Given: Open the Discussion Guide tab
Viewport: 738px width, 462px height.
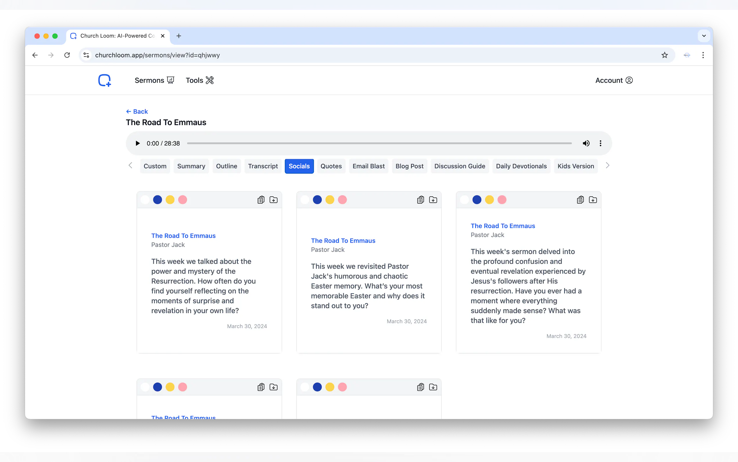Looking at the screenshot, I should pyautogui.click(x=459, y=166).
